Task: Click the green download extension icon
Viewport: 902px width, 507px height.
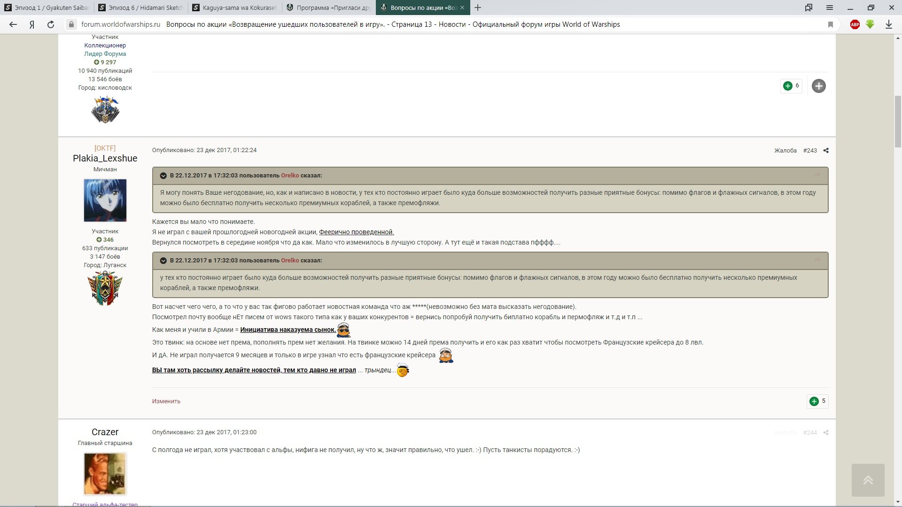Action: (870, 24)
